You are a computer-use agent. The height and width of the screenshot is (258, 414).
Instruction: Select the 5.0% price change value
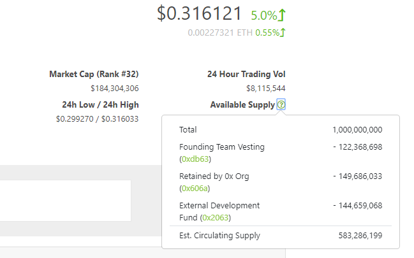click(x=263, y=15)
